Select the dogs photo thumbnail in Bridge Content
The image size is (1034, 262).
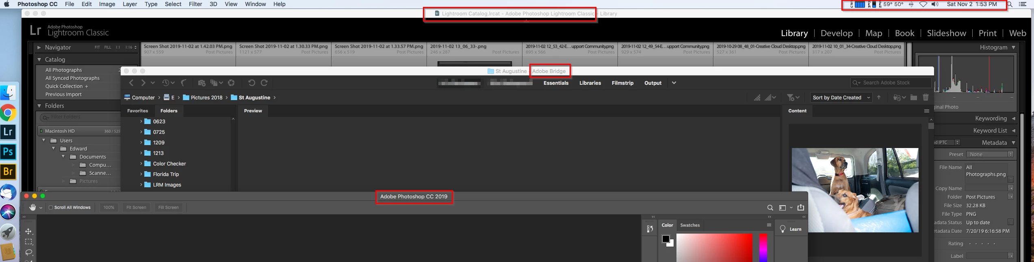pyautogui.click(x=855, y=190)
